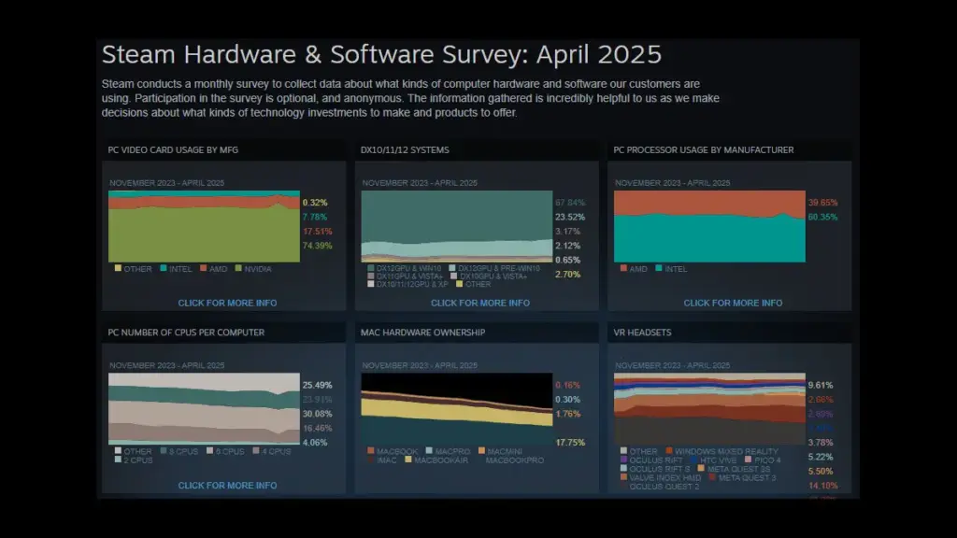The image size is (957, 538).
Task: Click the 9.61% value in VR chart
Action: [x=821, y=385]
